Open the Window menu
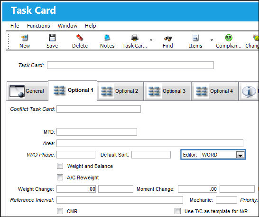 [x=67, y=26]
